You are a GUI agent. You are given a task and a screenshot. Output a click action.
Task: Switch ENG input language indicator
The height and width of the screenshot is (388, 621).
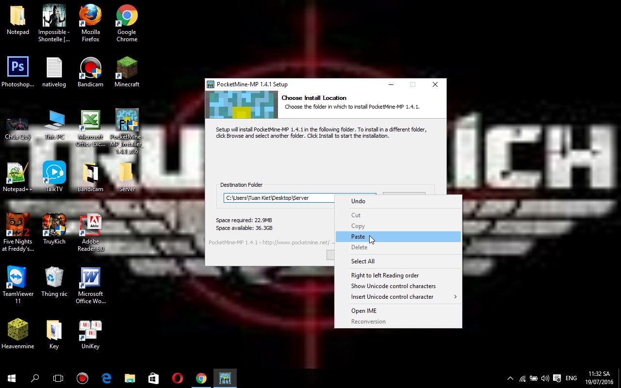tap(571, 378)
